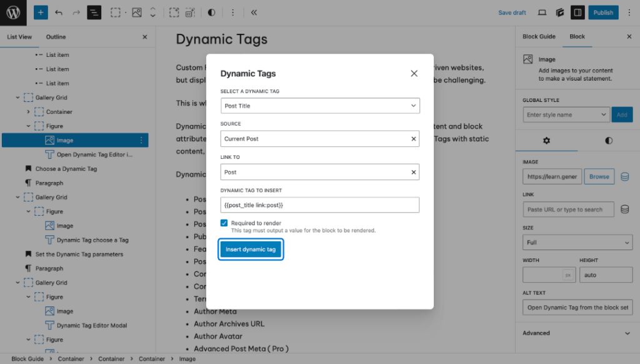
Task: Switch to the Block Guide tab
Action: (539, 36)
